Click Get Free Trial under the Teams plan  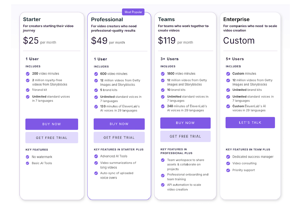click(185, 136)
